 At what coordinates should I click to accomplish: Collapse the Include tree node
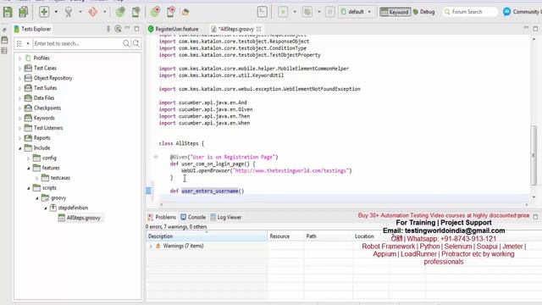coord(19,148)
